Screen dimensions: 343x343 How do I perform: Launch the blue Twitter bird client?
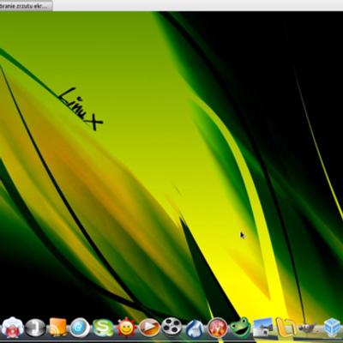coord(80,328)
